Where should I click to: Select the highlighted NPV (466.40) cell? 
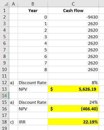coord(73,109)
